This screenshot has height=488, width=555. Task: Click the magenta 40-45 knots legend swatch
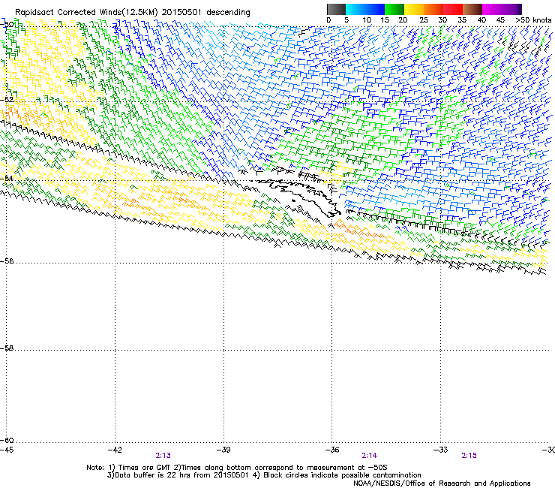click(x=492, y=9)
